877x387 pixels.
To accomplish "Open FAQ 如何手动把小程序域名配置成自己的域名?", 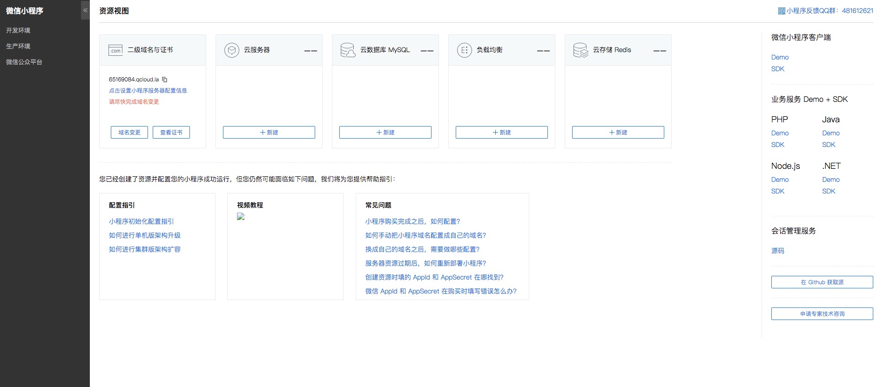I will [x=426, y=235].
